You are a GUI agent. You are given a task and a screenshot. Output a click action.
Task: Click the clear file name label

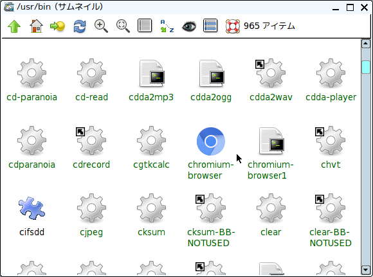(x=271, y=232)
